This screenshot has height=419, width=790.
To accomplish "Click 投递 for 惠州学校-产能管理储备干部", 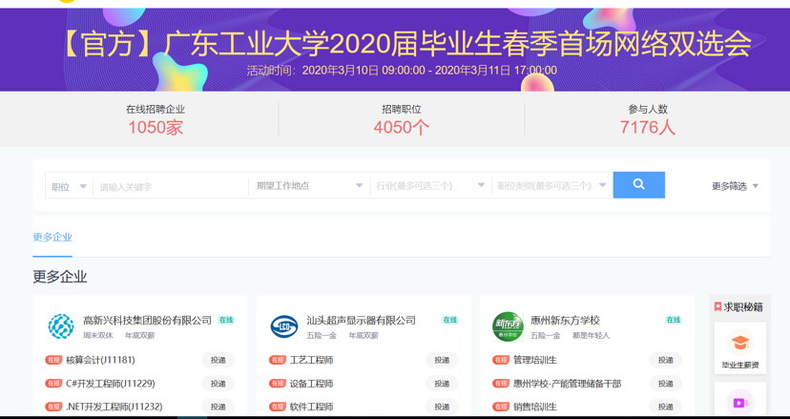I will [665, 384].
